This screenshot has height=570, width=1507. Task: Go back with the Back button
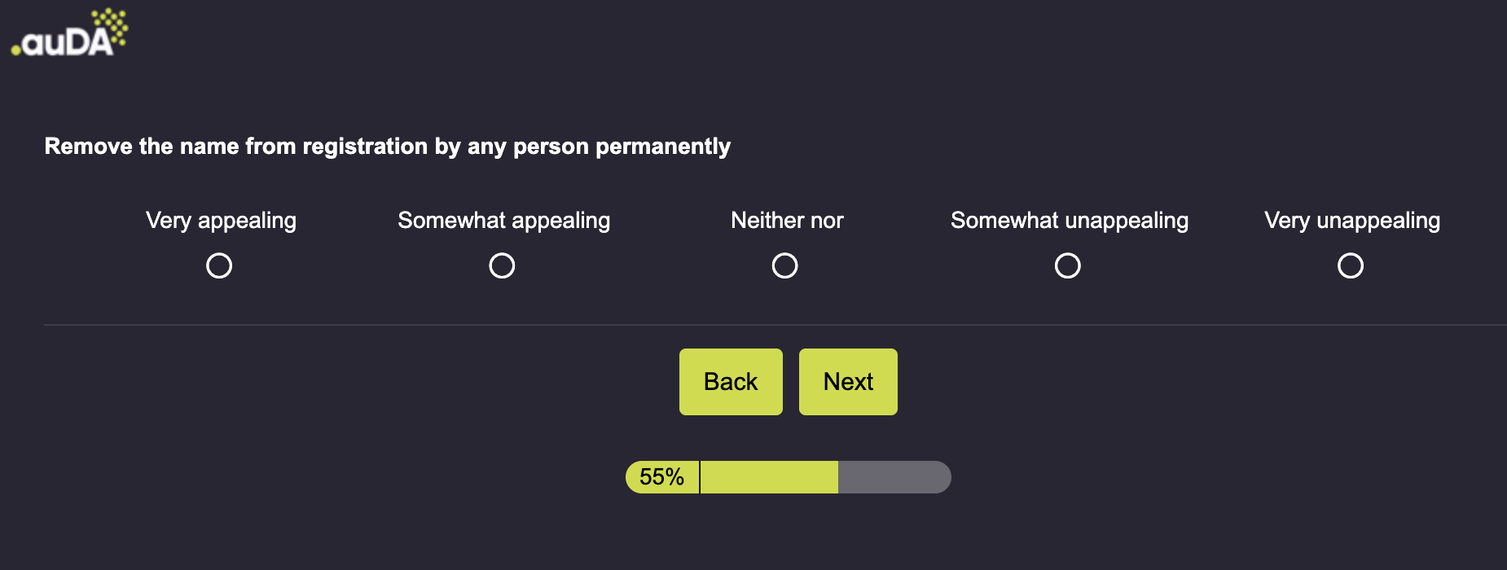pyautogui.click(x=731, y=382)
